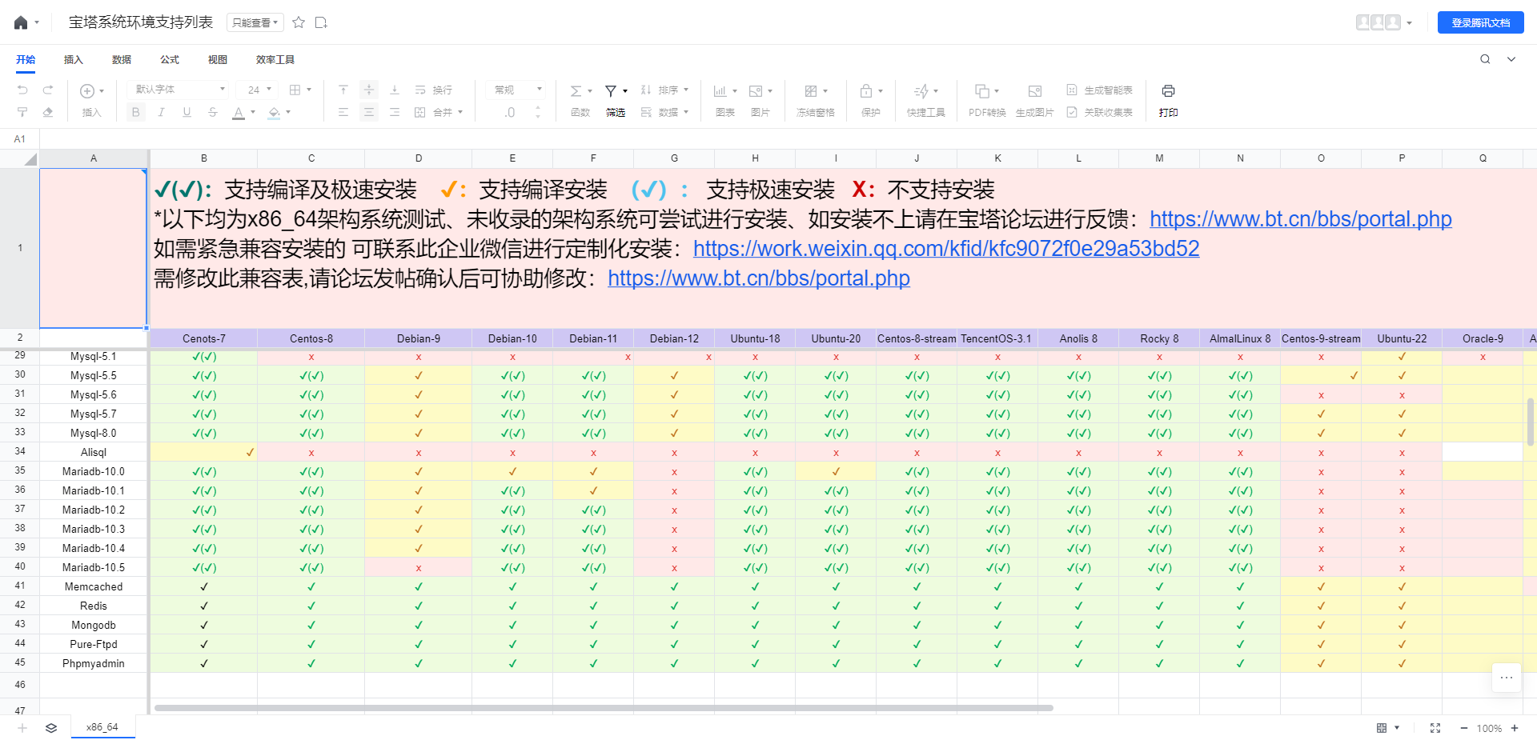The width and height of the screenshot is (1537, 740).
Task: Select the x86_64 sheet tab
Action: [x=102, y=727]
